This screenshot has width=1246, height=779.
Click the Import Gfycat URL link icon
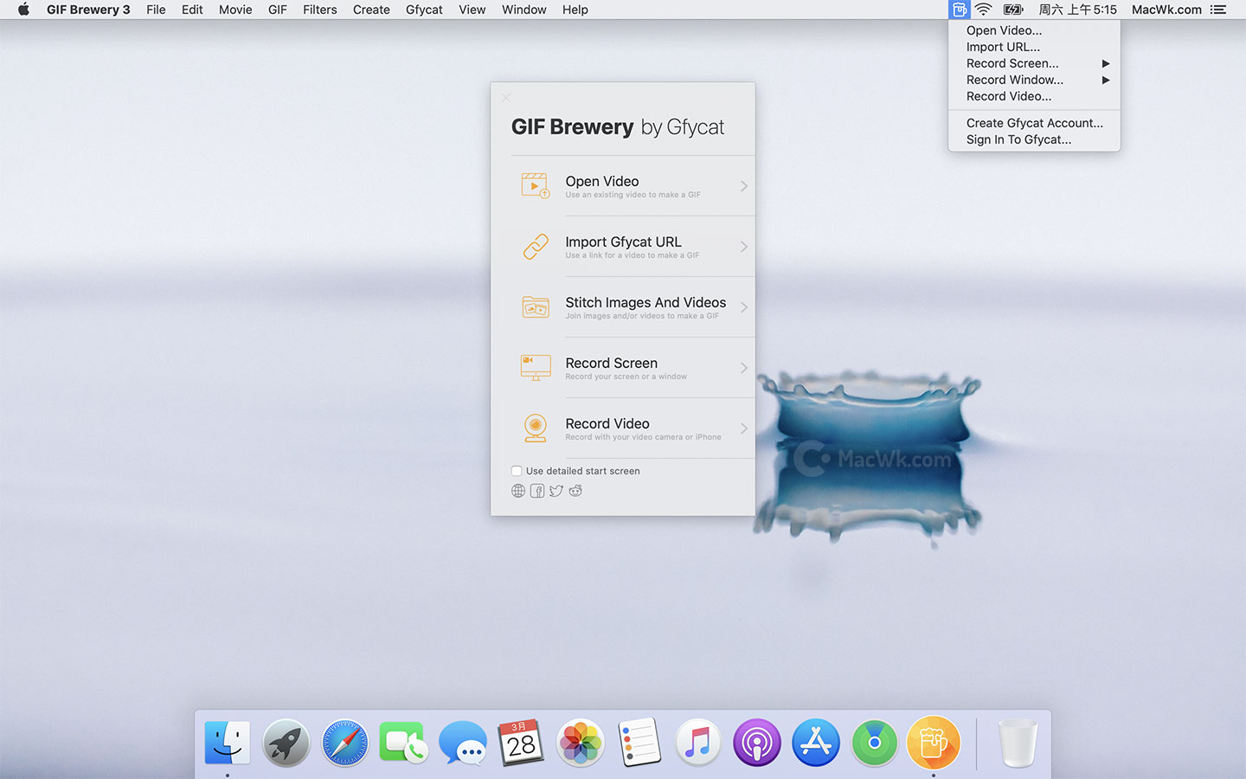[x=536, y=247]
